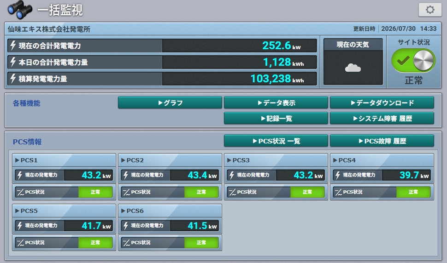Click the 103,238 kWh cumulative value
Image resolution: width=447 pixels, height=263 pixels.
(x=277, y=79)
